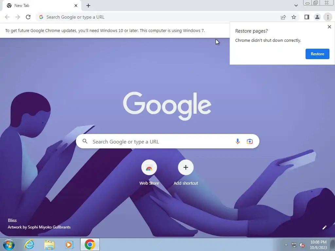335x251 pixels.
Task: Close the New Tab tab
Action: coord(76,6)
